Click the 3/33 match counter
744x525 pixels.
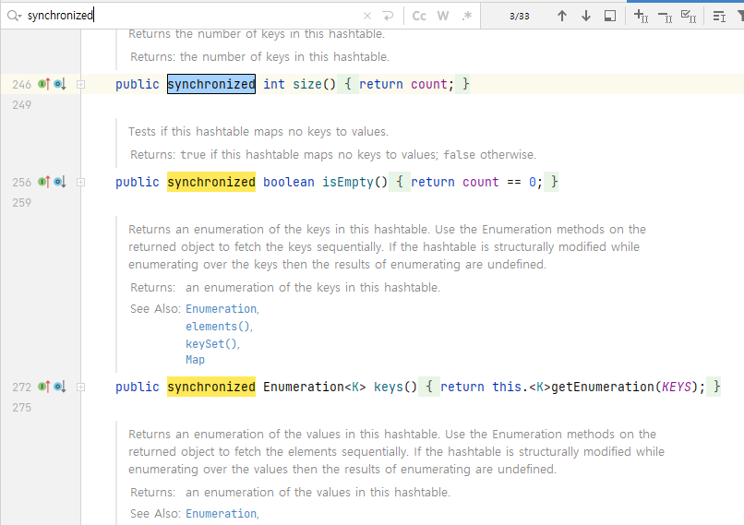coord(519,16)
